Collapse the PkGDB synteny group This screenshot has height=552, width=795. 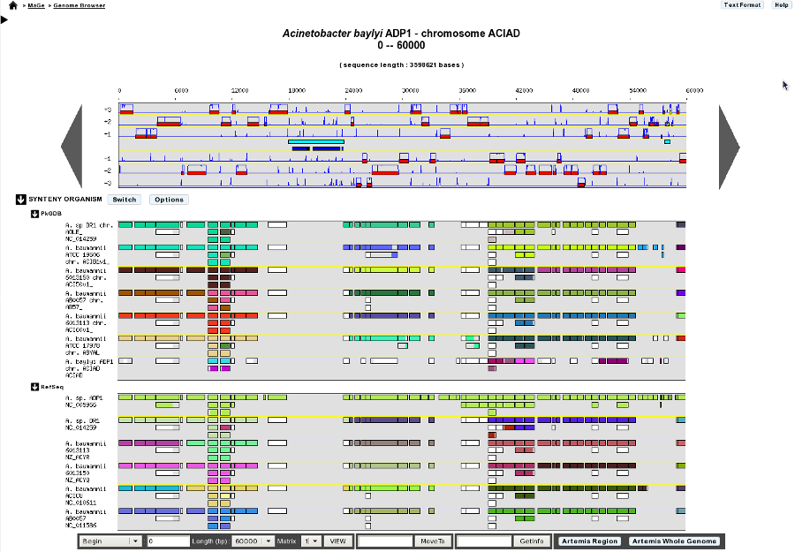pyautogui.click(x=34, y=214)
